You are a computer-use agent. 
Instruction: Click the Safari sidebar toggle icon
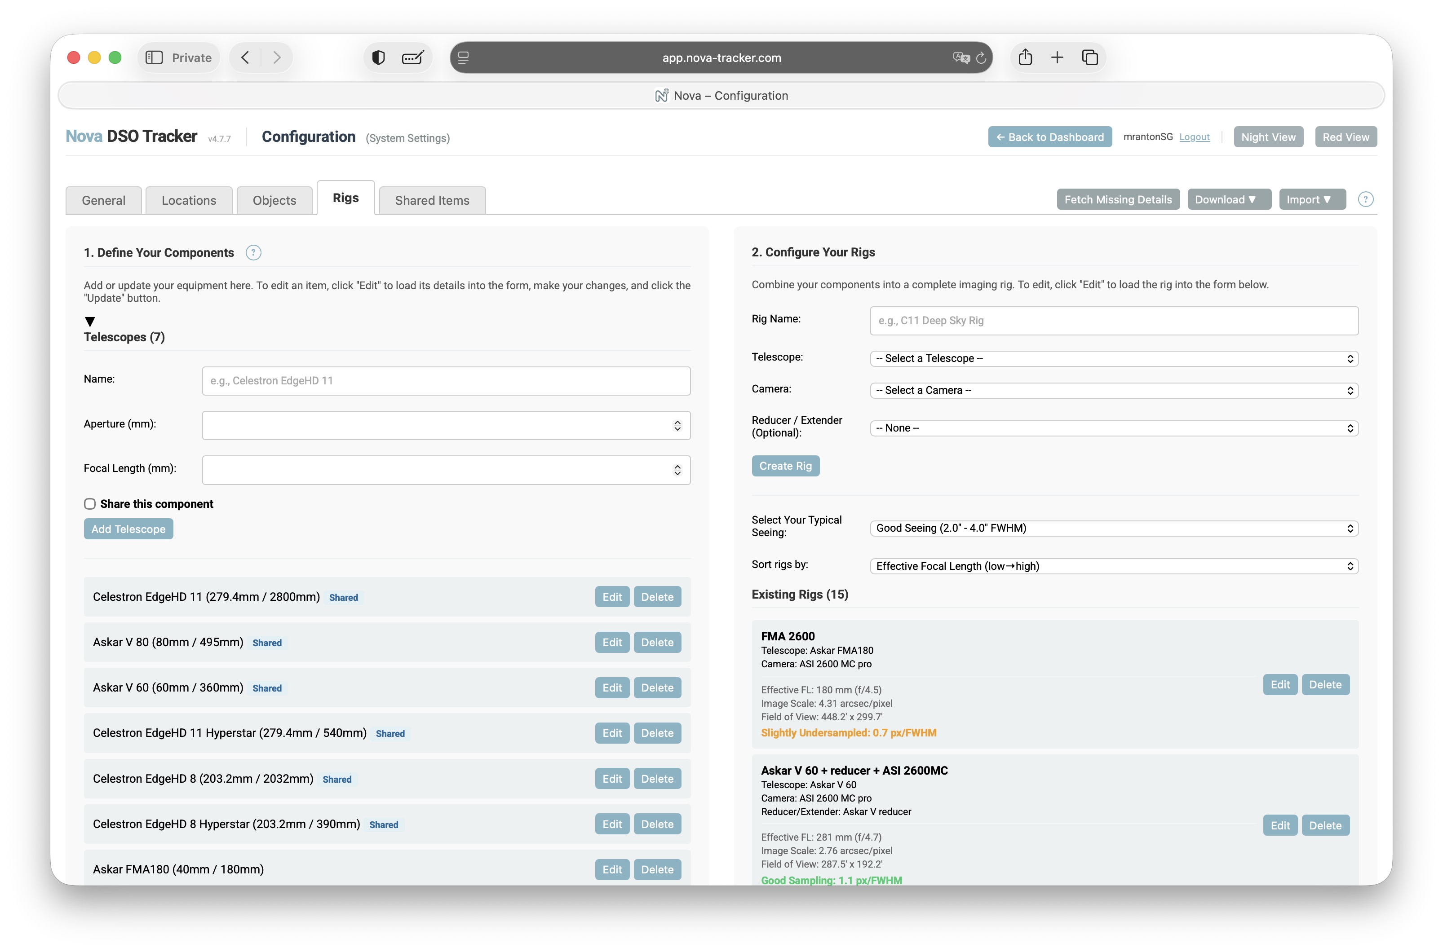[154, 57]
